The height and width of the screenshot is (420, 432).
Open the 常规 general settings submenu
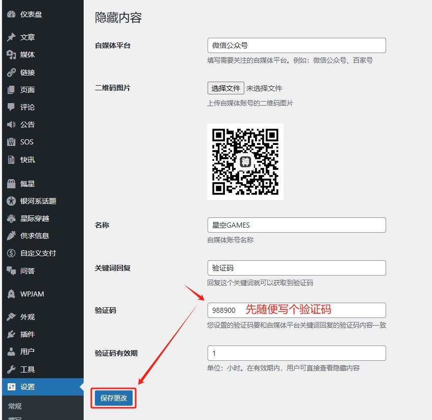click(15, 406)
